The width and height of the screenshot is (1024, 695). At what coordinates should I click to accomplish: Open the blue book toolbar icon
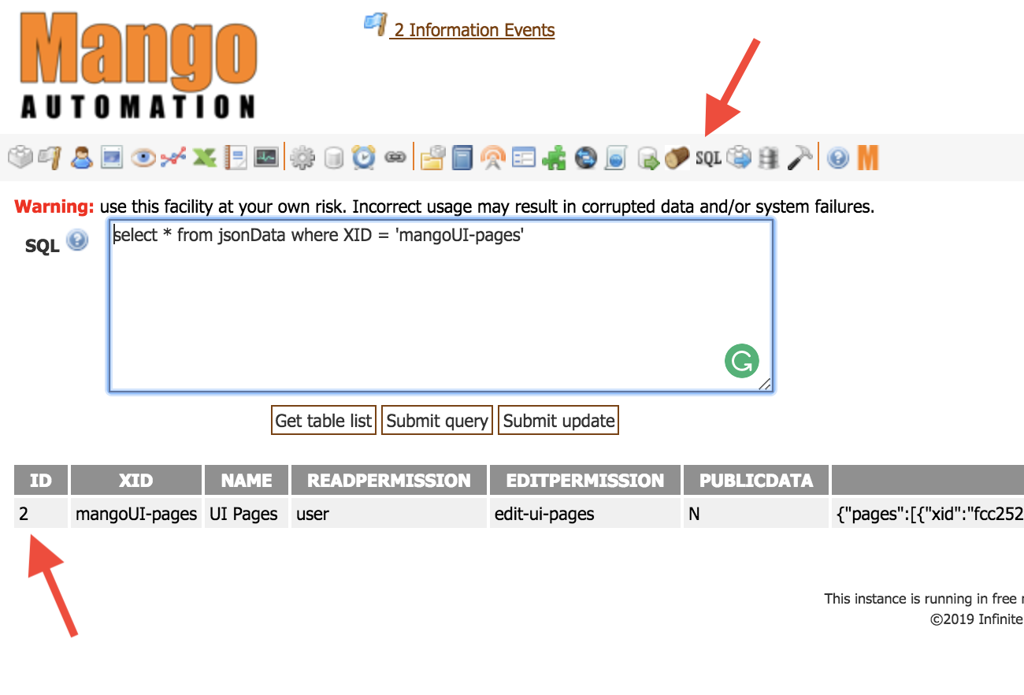click(x=462, y=158)
